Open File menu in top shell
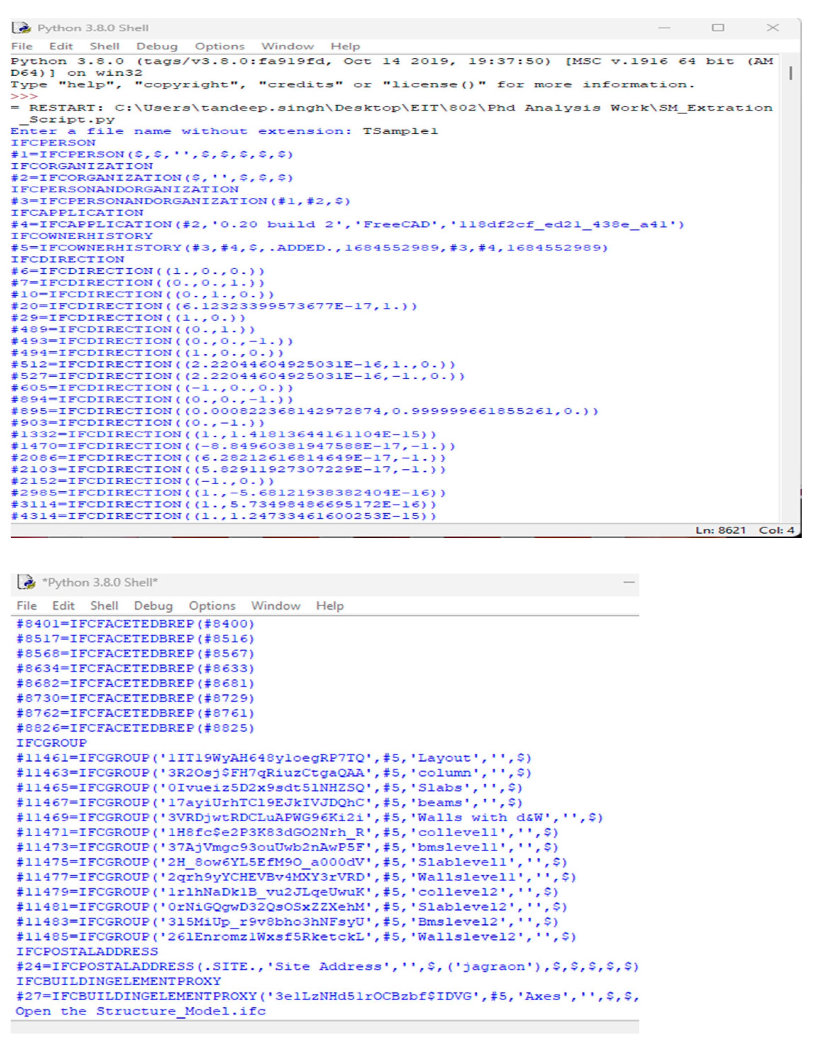The image size is (814, 1051). pyautogui.click(x=22, y=47)
